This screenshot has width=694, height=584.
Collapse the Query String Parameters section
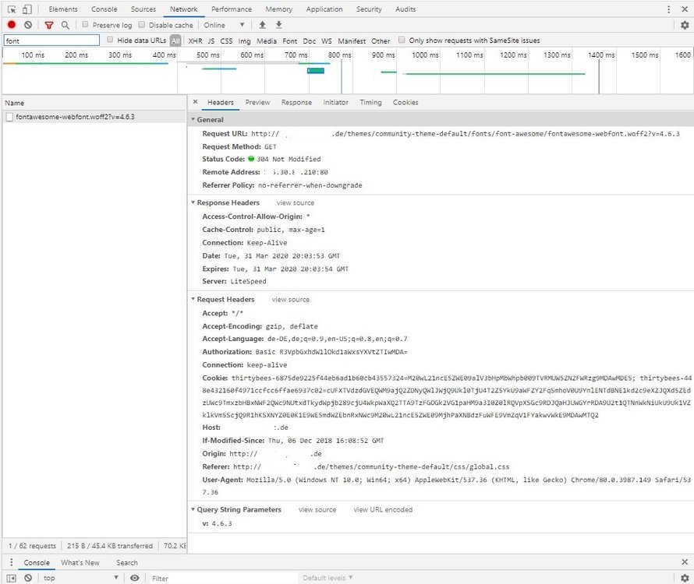(x=193, y=510)
